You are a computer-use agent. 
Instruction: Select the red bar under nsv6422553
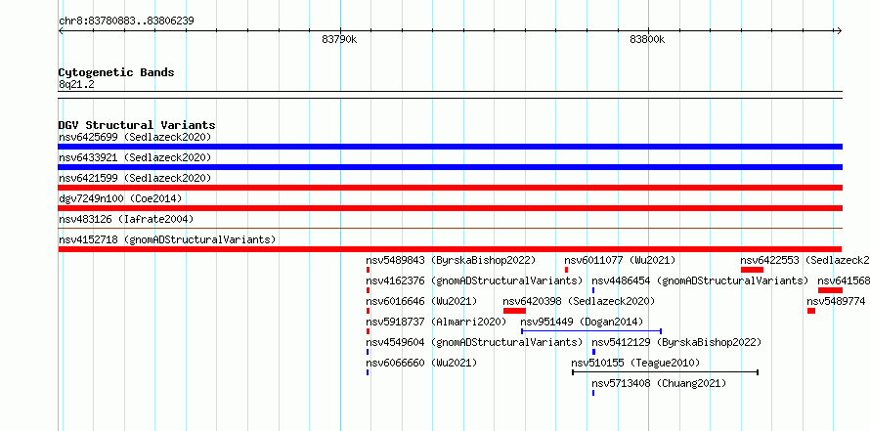[x=752, y=270]
